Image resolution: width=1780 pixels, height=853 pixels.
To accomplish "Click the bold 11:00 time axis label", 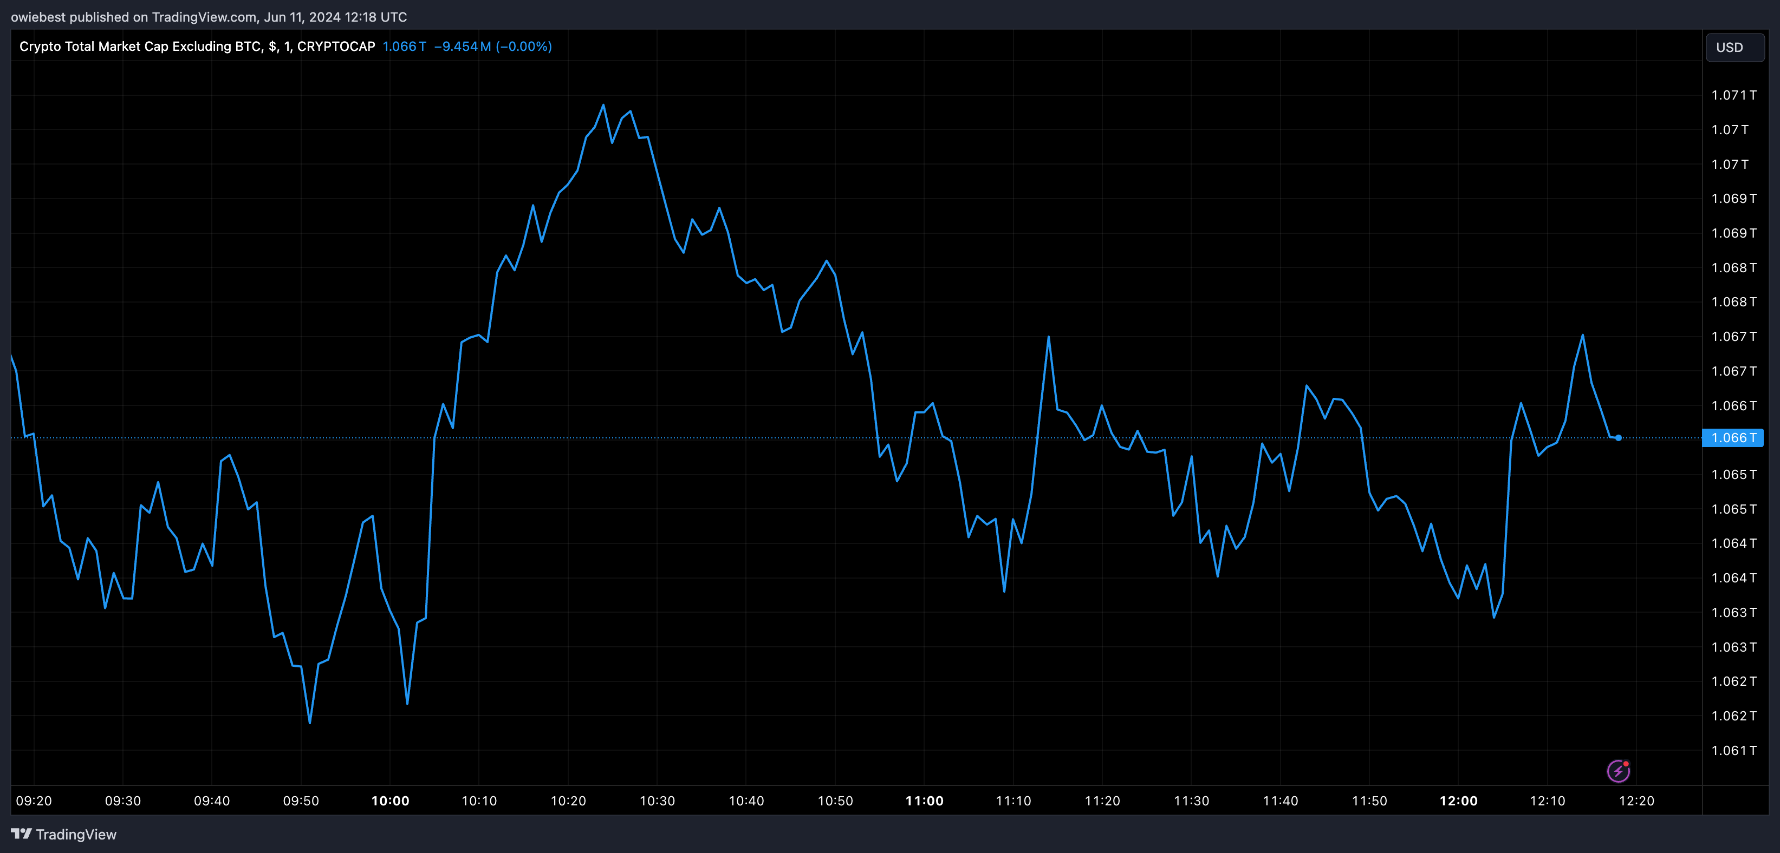I will 925,800.
